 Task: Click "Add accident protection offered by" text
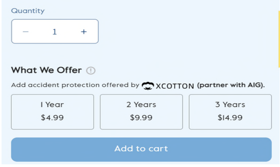[x=75, y=85]
